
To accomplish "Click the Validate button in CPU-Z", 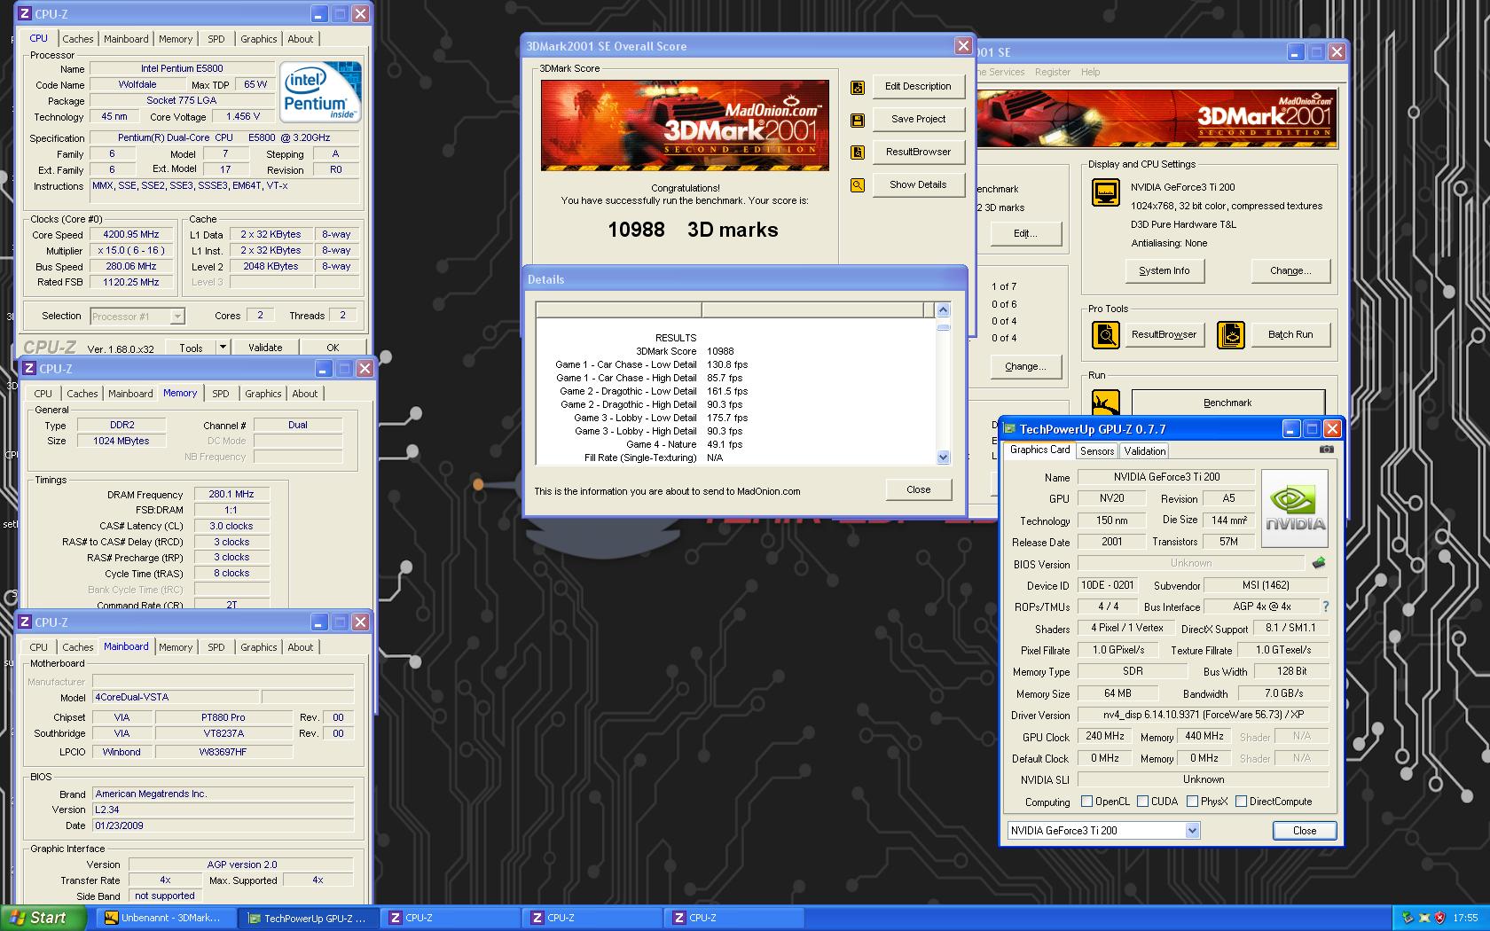I will coord(265,348).
